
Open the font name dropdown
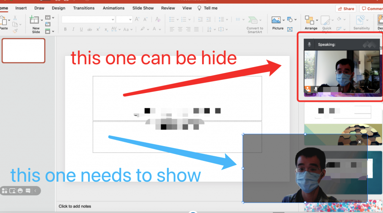(x=113, y=20)
